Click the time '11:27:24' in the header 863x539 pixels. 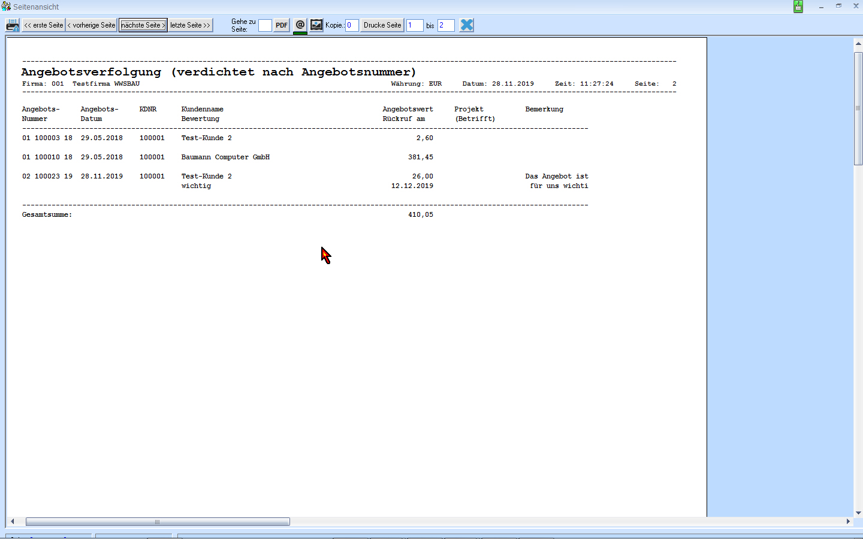click(596, 84)
